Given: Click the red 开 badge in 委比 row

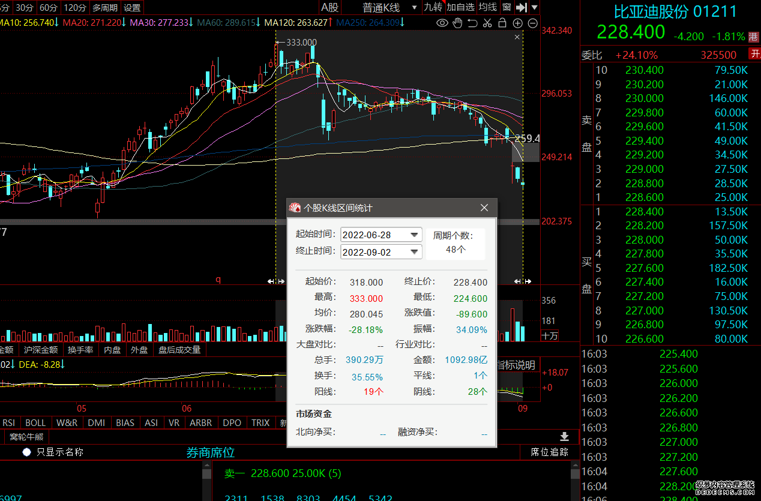Looking at the screenshot, I should (754, 55).
